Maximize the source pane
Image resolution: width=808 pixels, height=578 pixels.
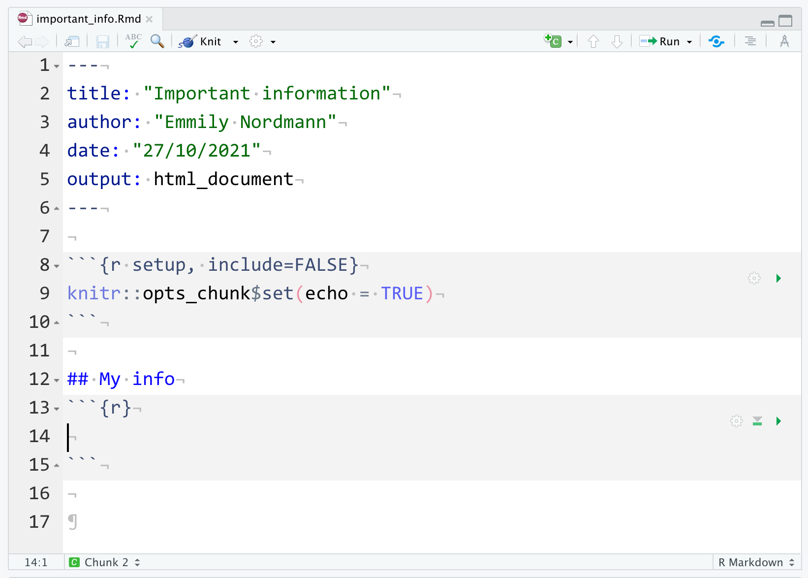[785, 21]
